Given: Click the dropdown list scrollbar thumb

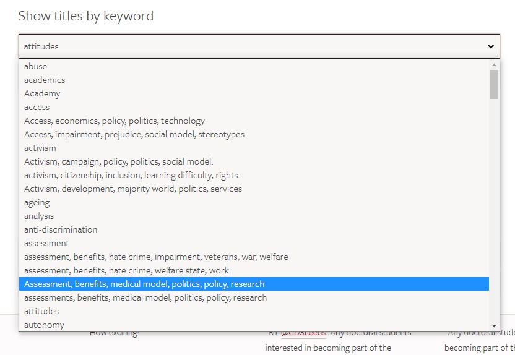Looking at the screenshot, I should point(494,84).
